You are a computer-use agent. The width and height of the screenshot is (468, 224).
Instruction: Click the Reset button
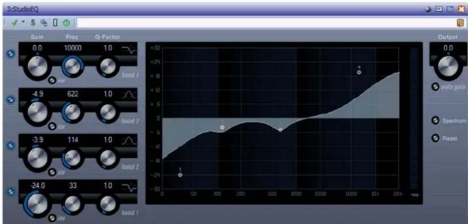(435, 138)
